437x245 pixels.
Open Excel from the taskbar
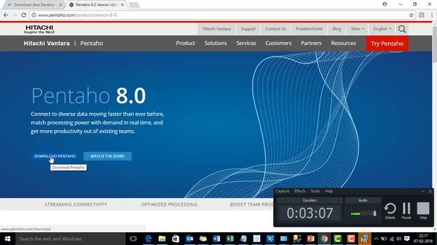coord(230,239)
